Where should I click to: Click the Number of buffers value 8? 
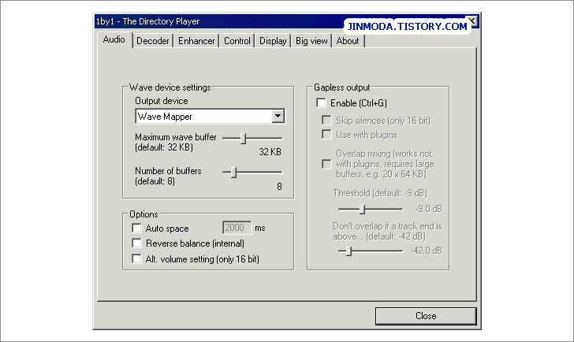pos(279,187)
